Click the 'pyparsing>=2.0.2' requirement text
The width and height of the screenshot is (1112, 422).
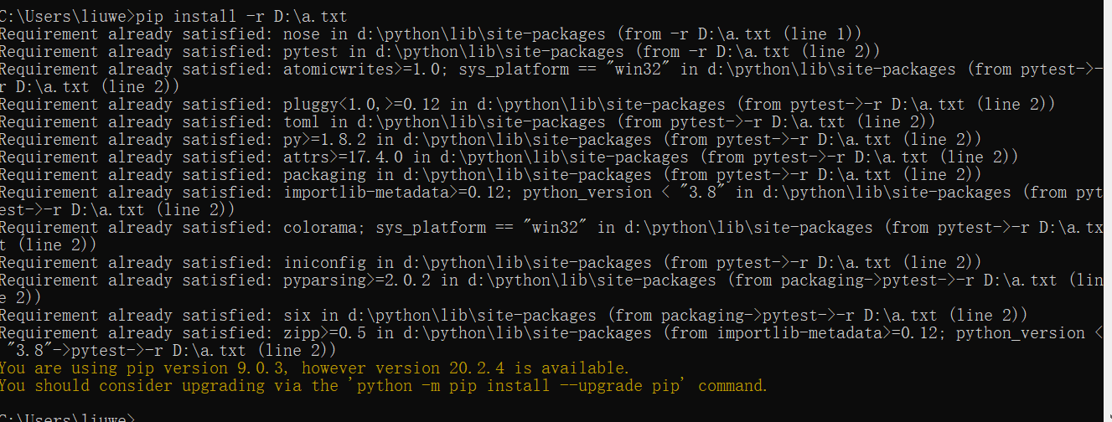358,280
